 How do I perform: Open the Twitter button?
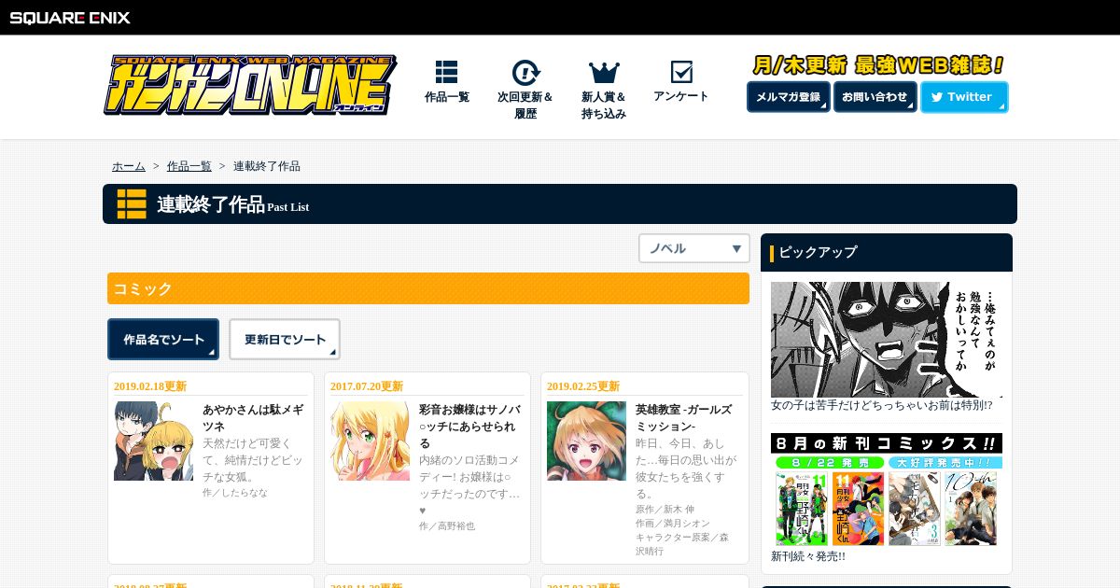964,97
